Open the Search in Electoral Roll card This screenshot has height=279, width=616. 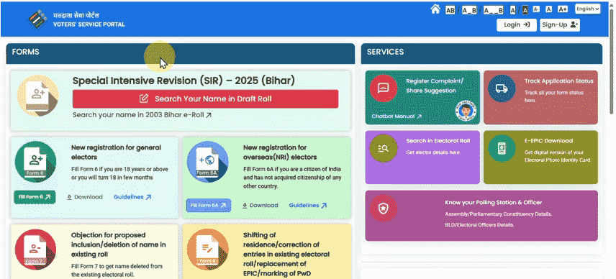[422, 157]
